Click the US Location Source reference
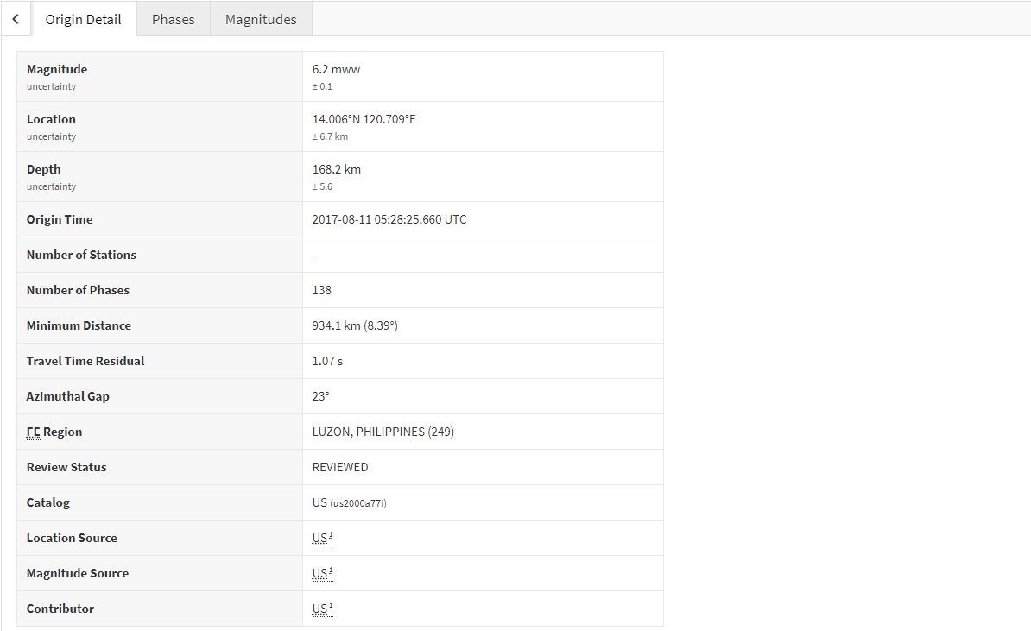The image size is (1031, 631). tap(321, 538)
